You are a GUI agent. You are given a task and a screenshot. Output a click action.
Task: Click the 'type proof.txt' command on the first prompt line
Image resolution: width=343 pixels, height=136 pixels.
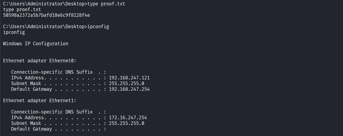point(106,4)
